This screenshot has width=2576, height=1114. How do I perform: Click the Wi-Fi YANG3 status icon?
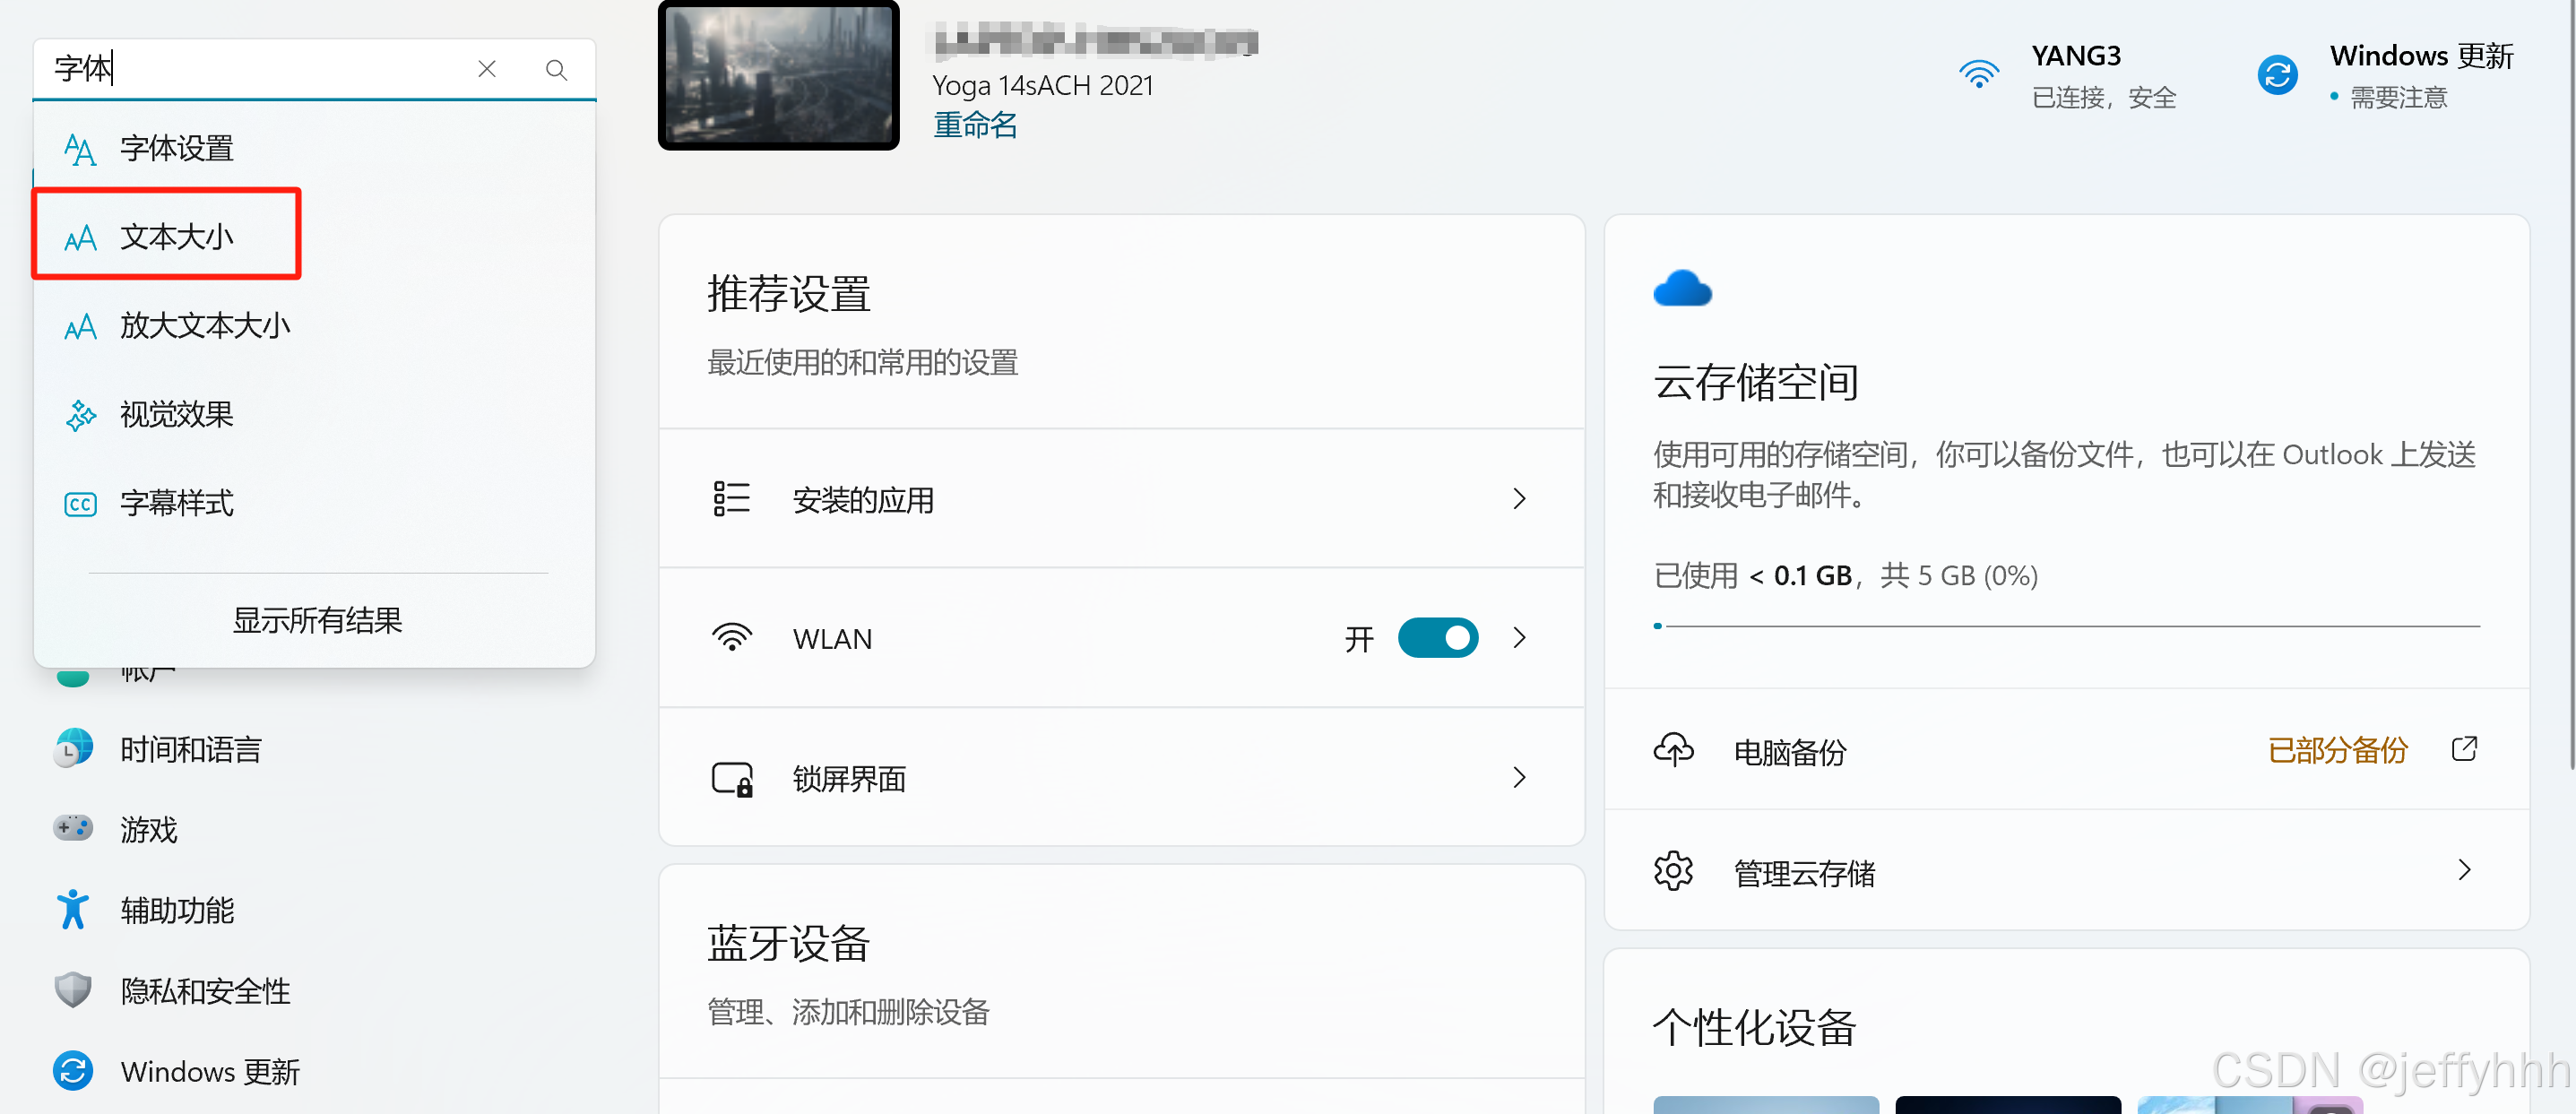(1978, 75)
